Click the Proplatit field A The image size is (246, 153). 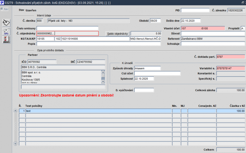pos(243,28)
